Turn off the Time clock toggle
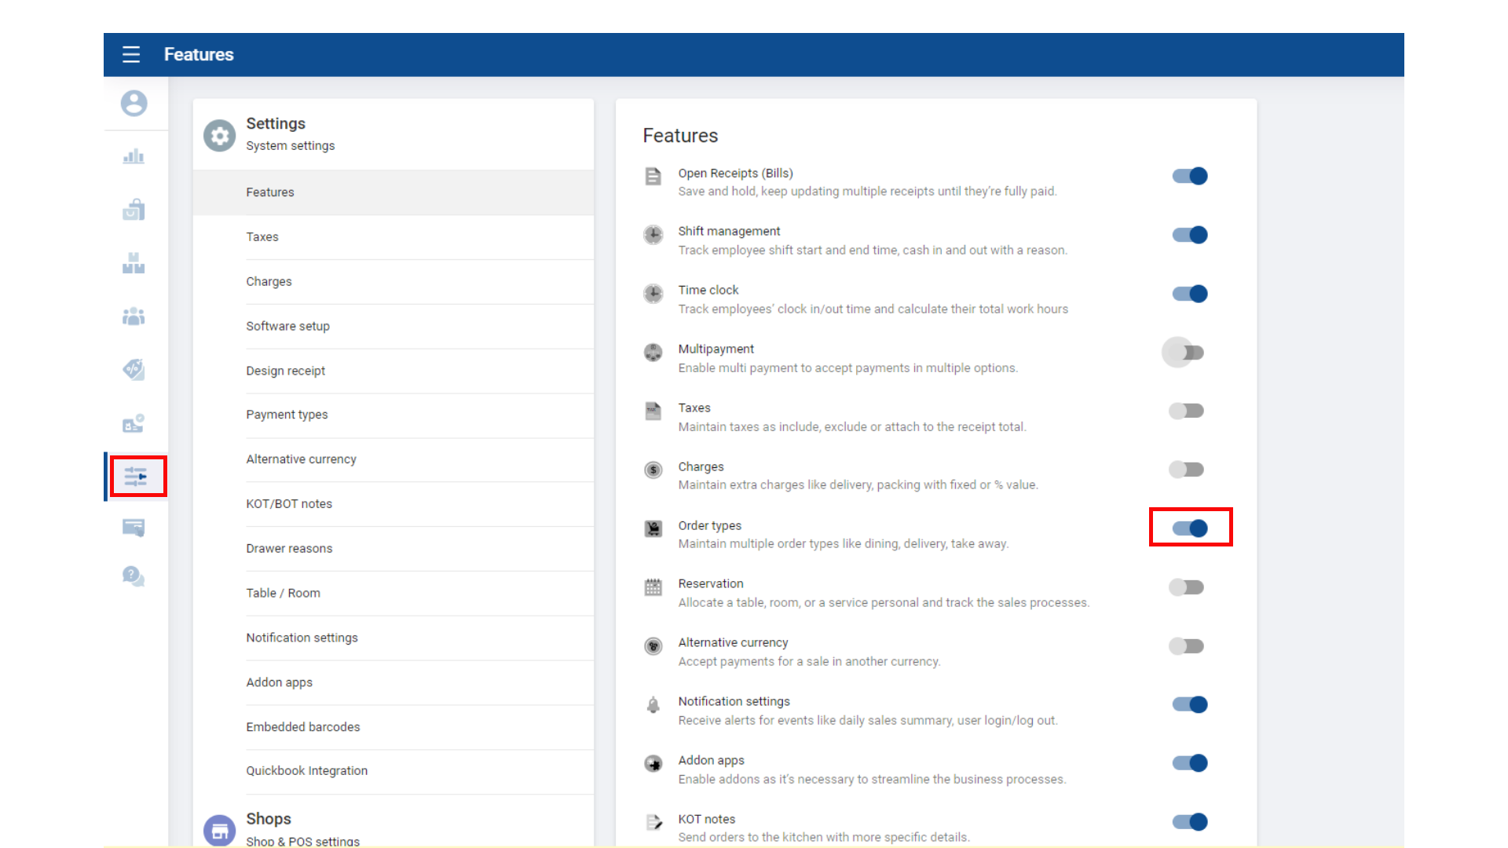Image resolution: width=1508 pixels, height=848 pixels. tap(1190, 294)
